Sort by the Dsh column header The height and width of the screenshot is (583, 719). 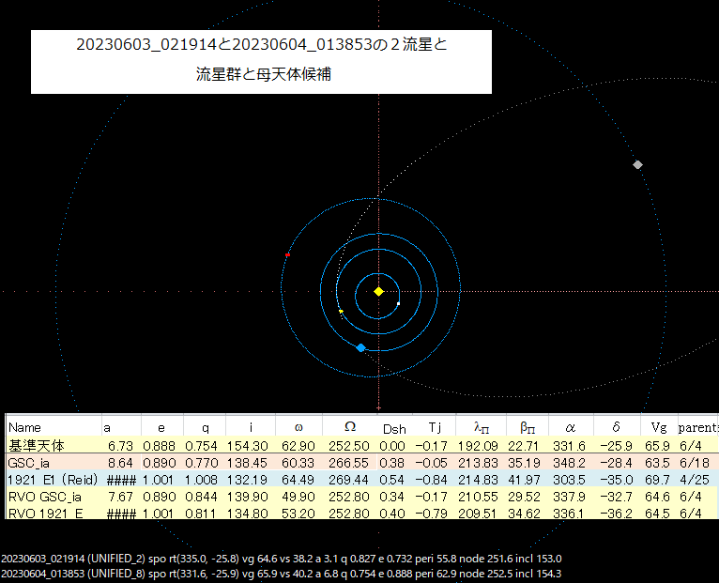click(x=393, y=428)
